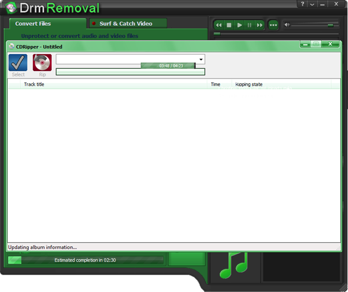Click the DrmRemoval logo icon

11,8
